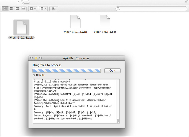Click the Impact Legend log line

pyautogui.click(x=72, y=117)
